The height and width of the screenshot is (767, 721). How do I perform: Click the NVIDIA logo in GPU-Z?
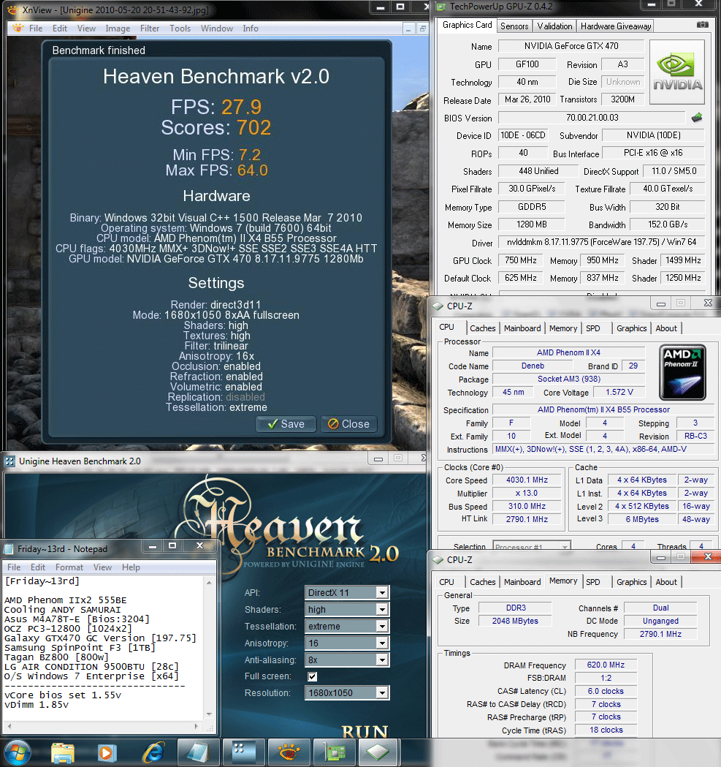[677, 72]
